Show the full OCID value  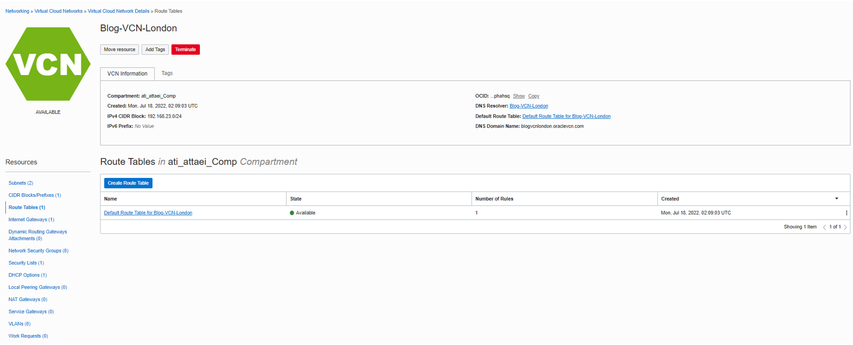pos(519,96)
